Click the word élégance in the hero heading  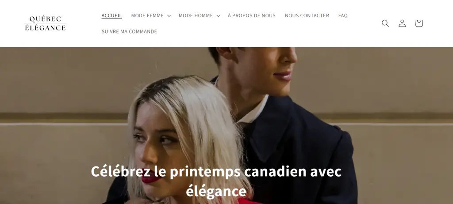coord(216,191)
